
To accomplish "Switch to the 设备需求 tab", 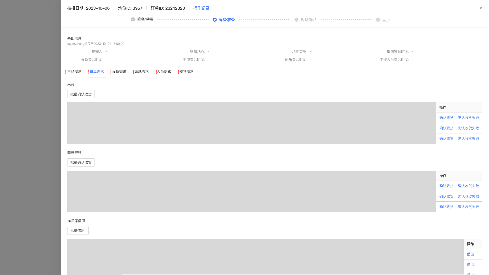I will coord(119,72).
